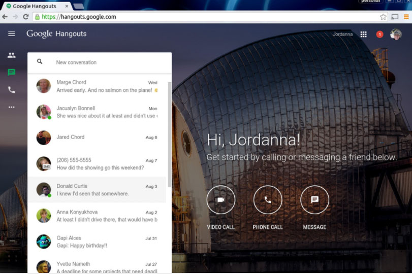The height and width of the screenshot is (274, 412).
Task: Start a video call with camera icon
Action: tap(220, 200)
